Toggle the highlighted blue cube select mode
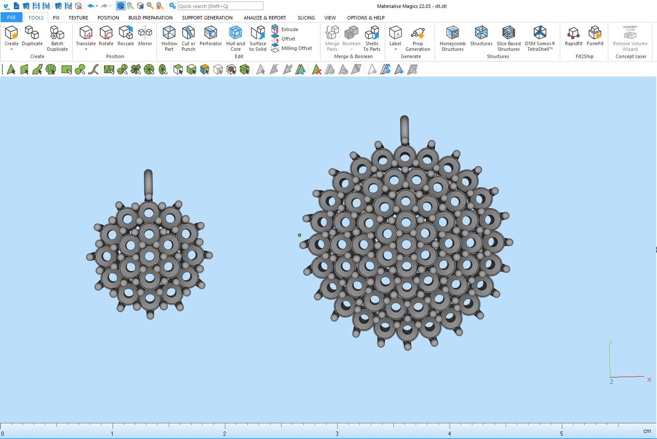This screenshot has width=657, height=439. coord(120,6)
